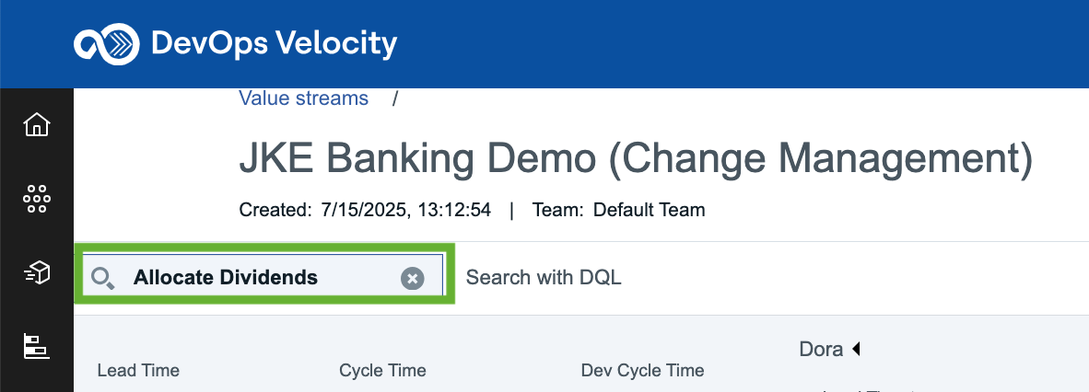Open the Home page from sidebar
Image resolution: width=1089 pixels, height=392 pixels.
[x=37, y=125]
